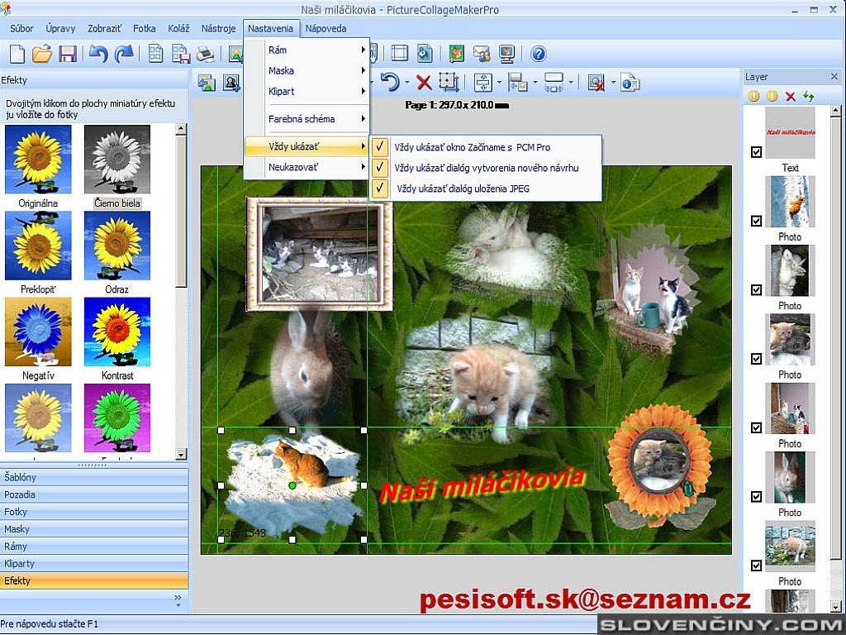Expand sidebar options chevron below Efekty
This screenshot has height=635, width=846.
tap(178, 600)
